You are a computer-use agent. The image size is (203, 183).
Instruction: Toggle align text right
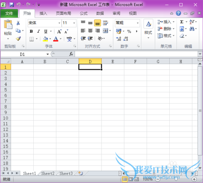click(97, 31)
